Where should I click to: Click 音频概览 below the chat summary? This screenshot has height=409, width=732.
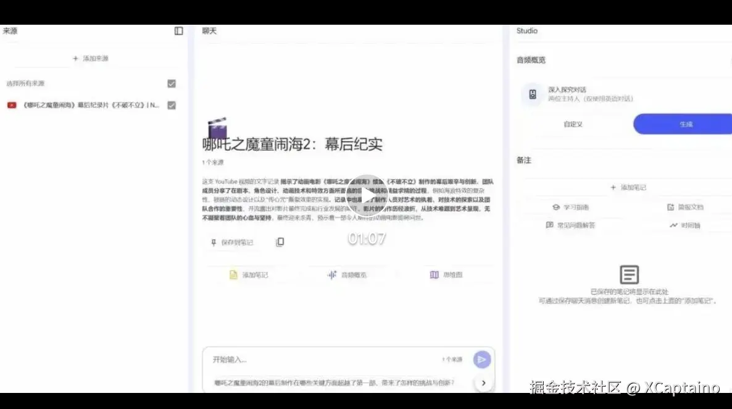coord(347,275)
